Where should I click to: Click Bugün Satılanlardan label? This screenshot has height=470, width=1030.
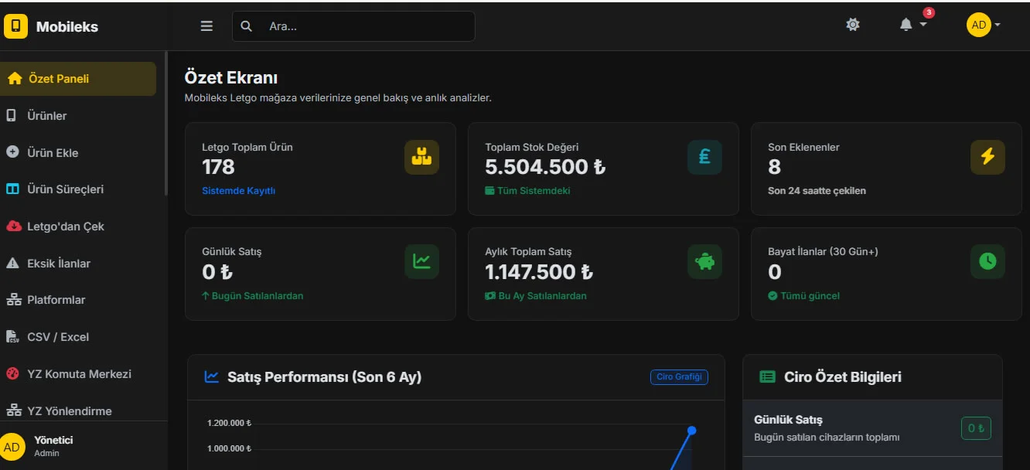pos(257,296)
